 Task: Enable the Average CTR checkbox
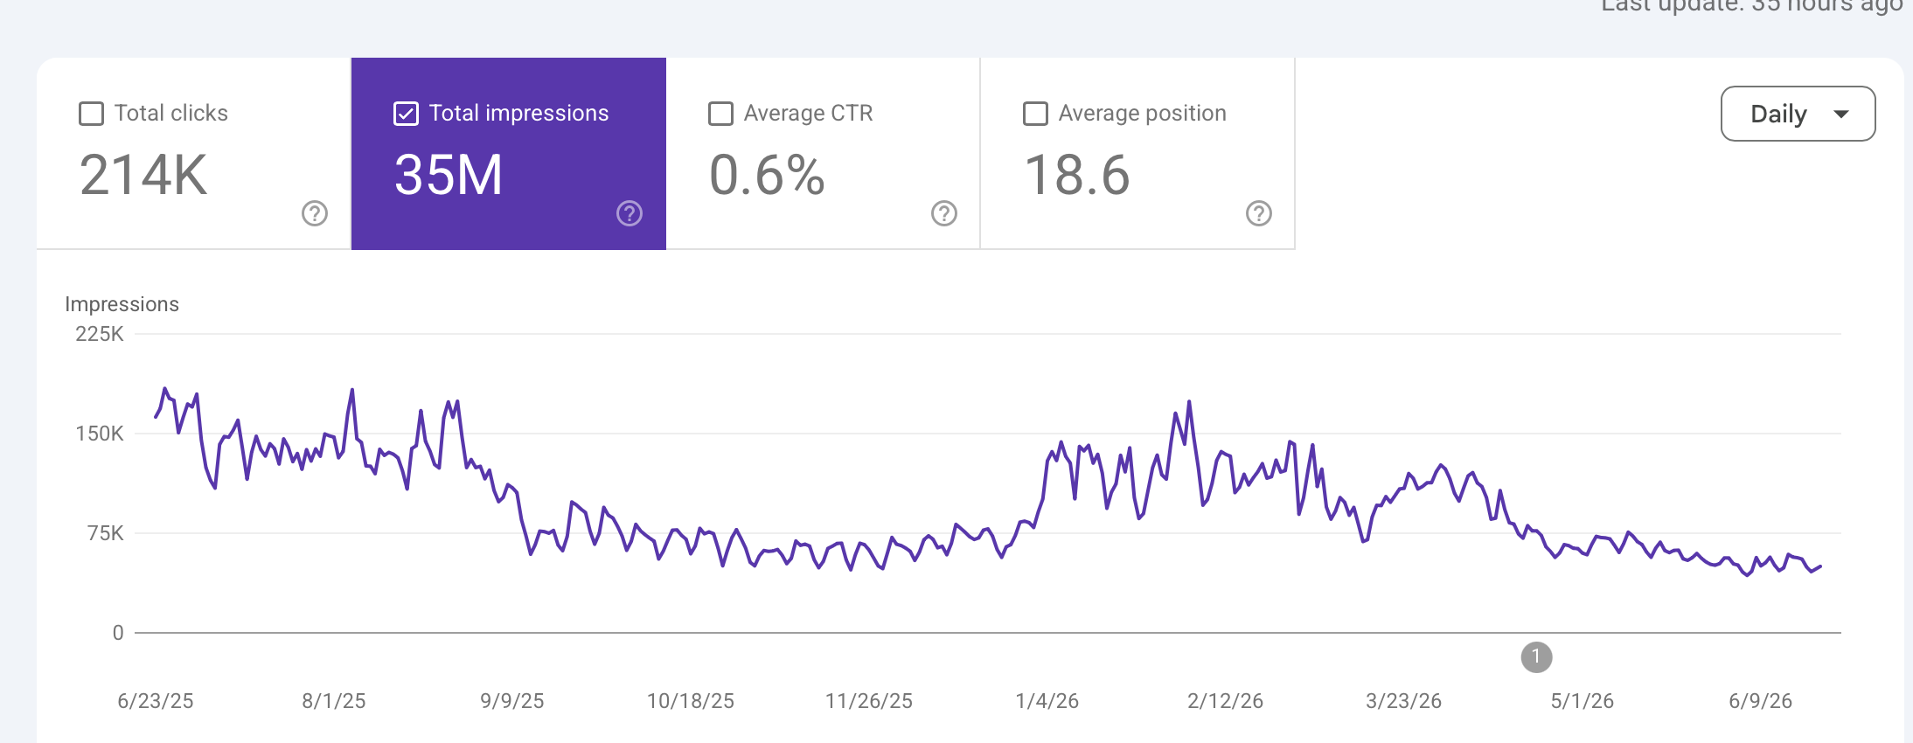coord(720,114)
